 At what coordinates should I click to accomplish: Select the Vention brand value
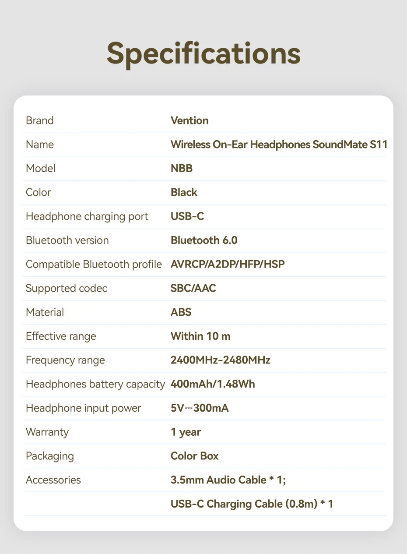point(189,120)
